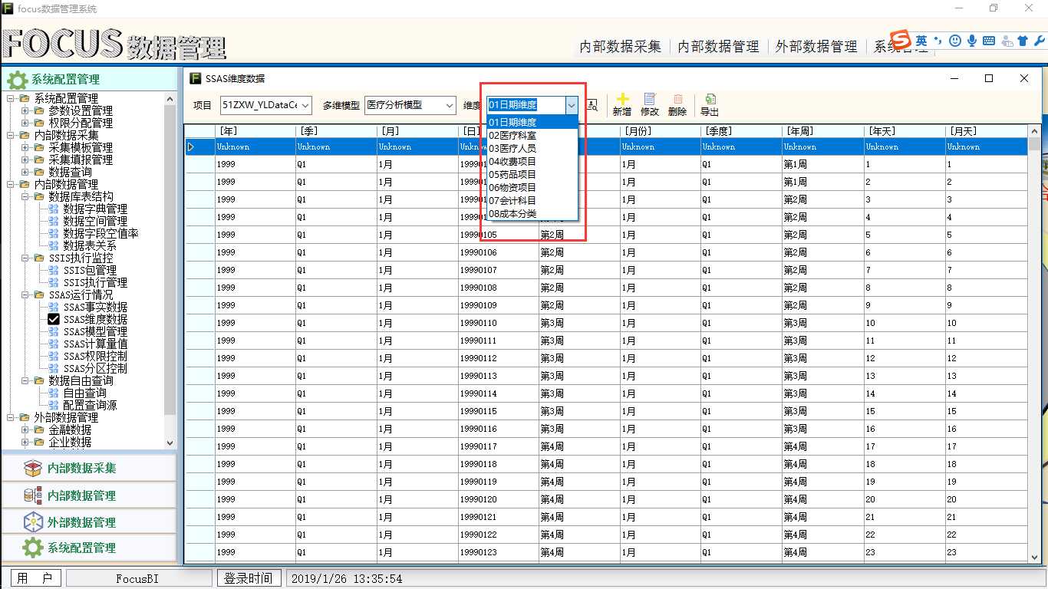1048x589 pixels.
Task: Open 数据字典管理 tree node
Action: click(x=95, y=209)
